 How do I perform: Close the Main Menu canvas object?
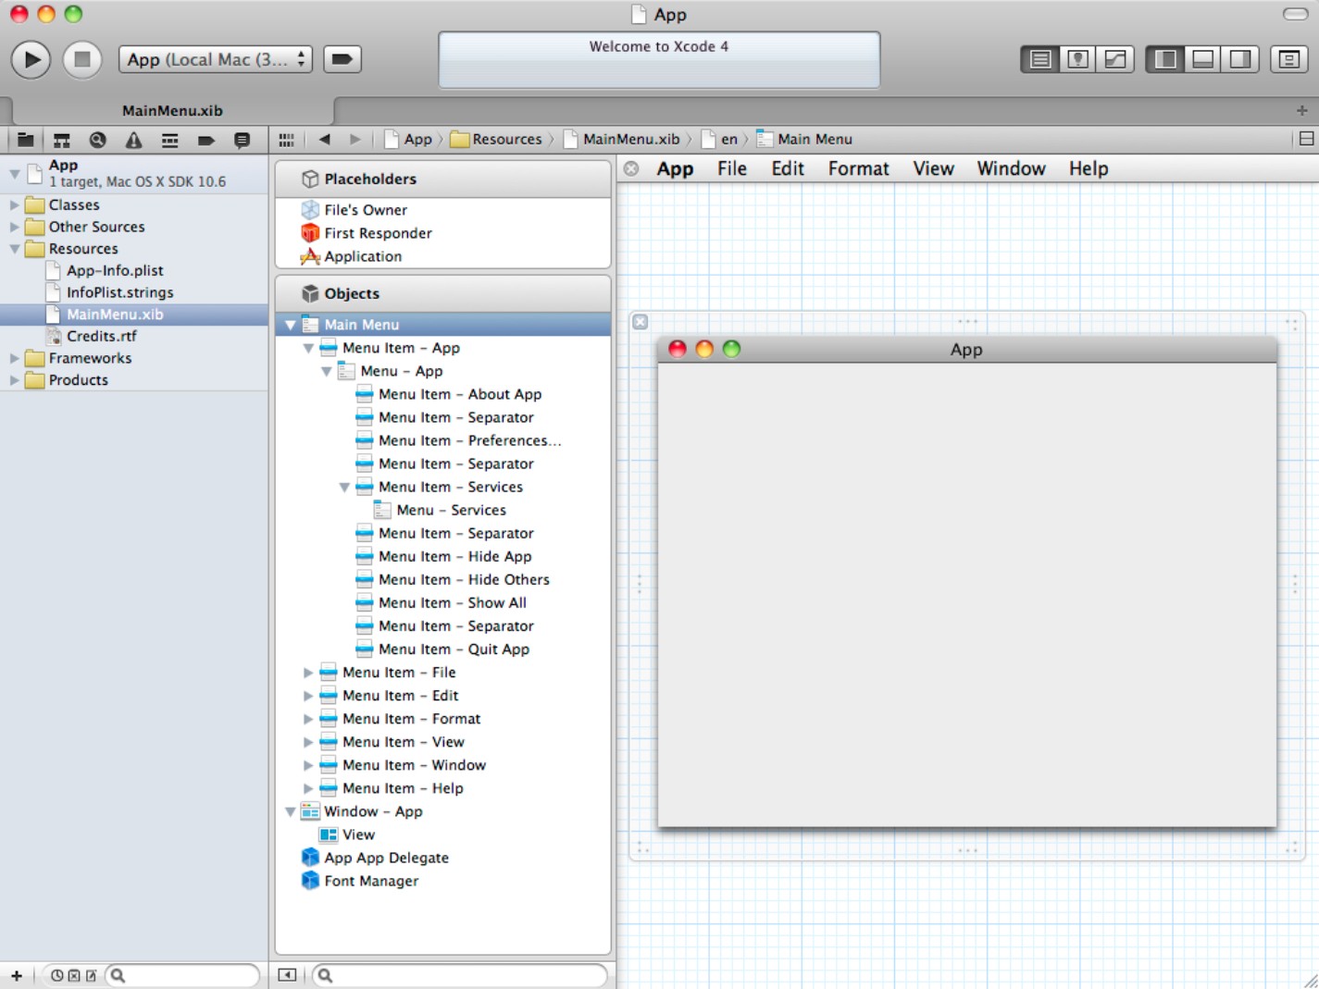tap(631, 168)
